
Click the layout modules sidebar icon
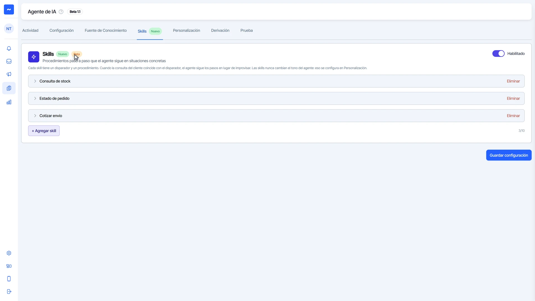pyautogui.click(x=9, y=266)
